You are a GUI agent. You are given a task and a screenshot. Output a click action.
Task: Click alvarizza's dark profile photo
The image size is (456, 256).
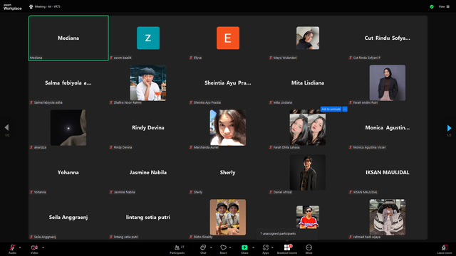click(68, 127)
